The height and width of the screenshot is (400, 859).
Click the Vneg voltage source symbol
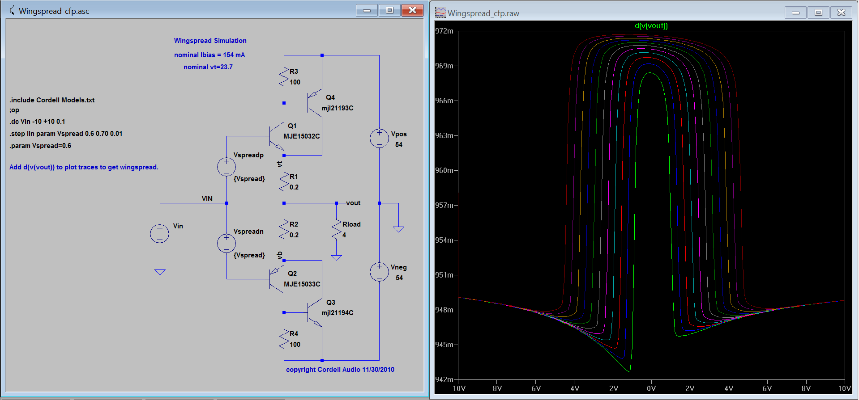[379, 272]
